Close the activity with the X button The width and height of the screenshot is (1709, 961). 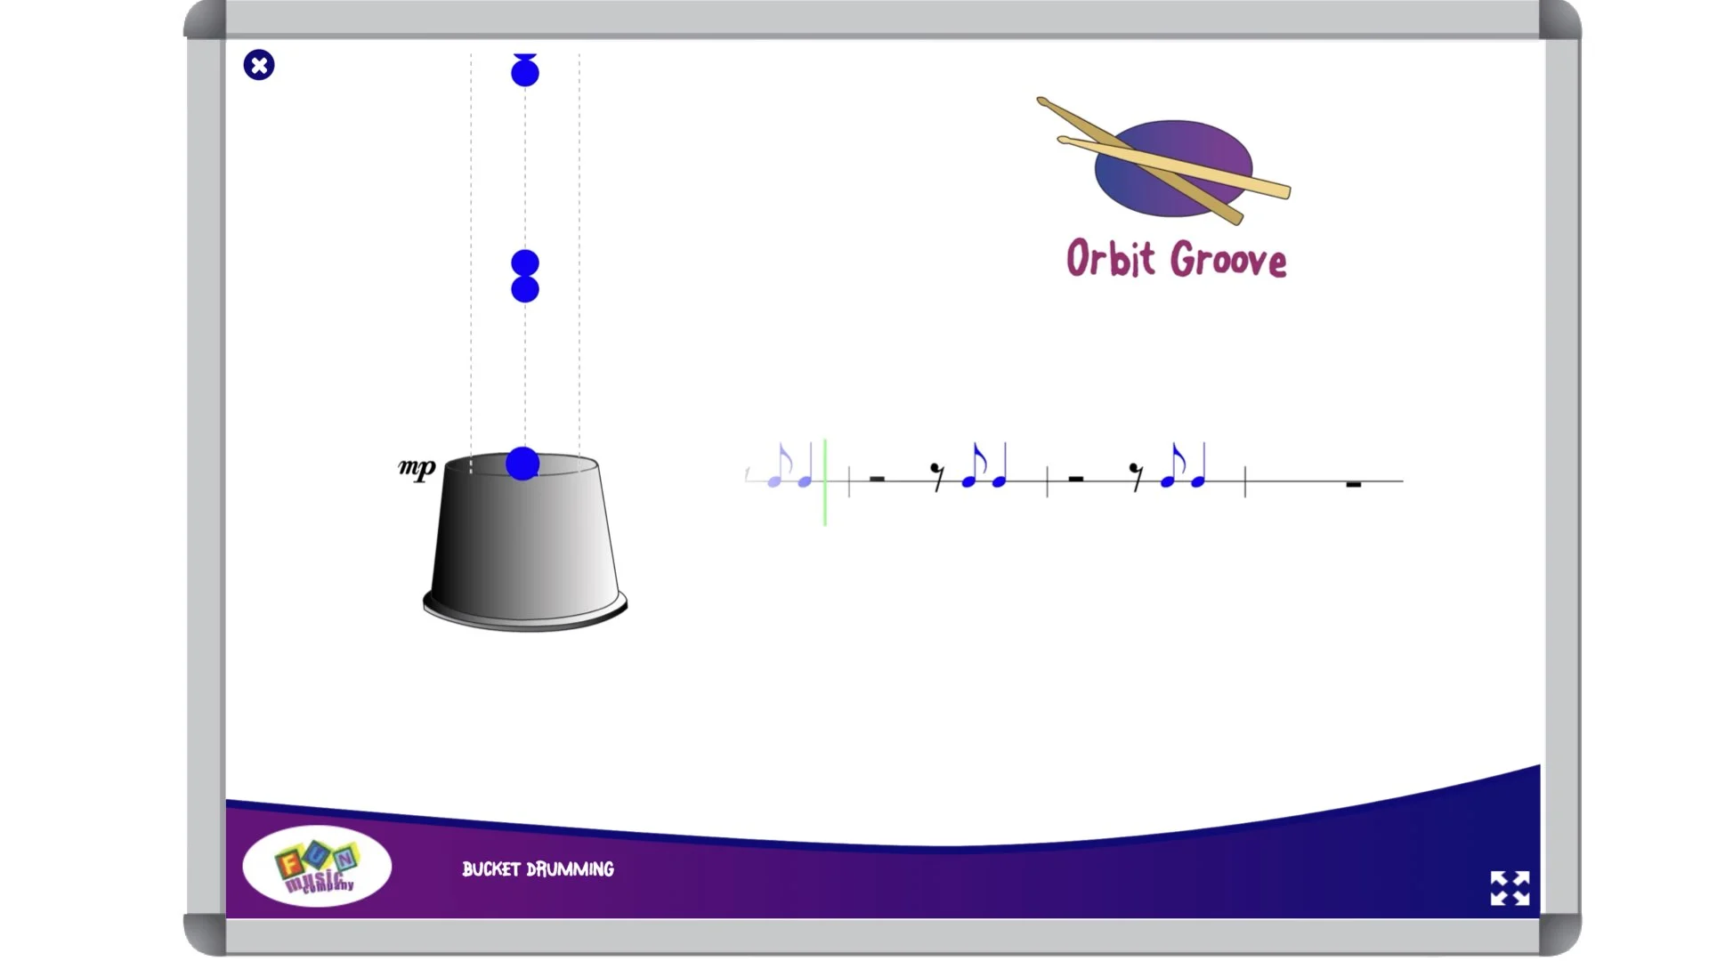pos(259,66)
